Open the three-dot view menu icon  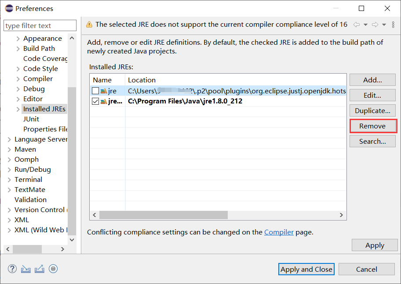point(393,25)
